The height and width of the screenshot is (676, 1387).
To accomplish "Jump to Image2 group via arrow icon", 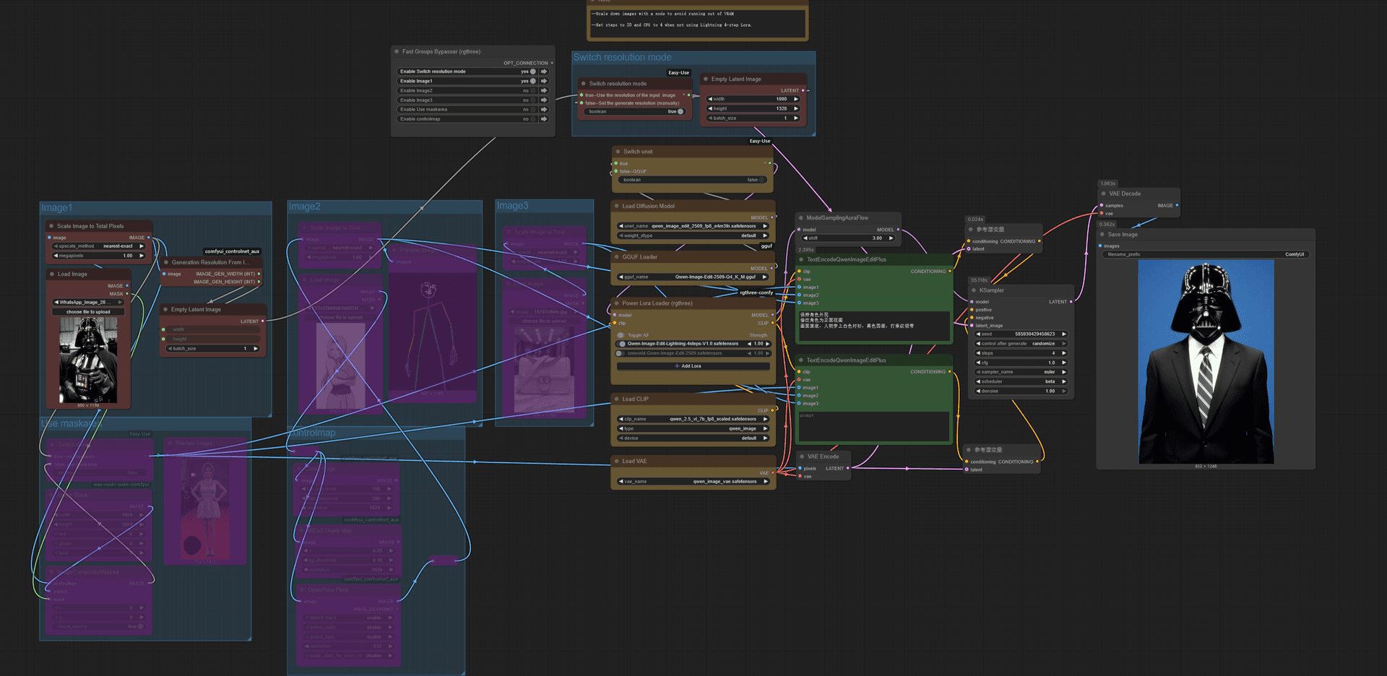I will click(x=544, y=90).
